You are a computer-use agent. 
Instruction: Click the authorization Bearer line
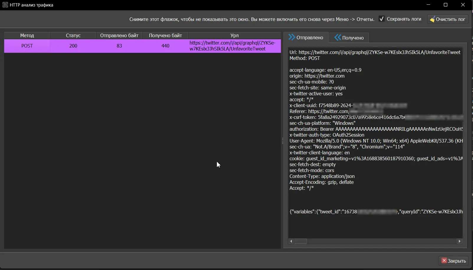point(376,129)
